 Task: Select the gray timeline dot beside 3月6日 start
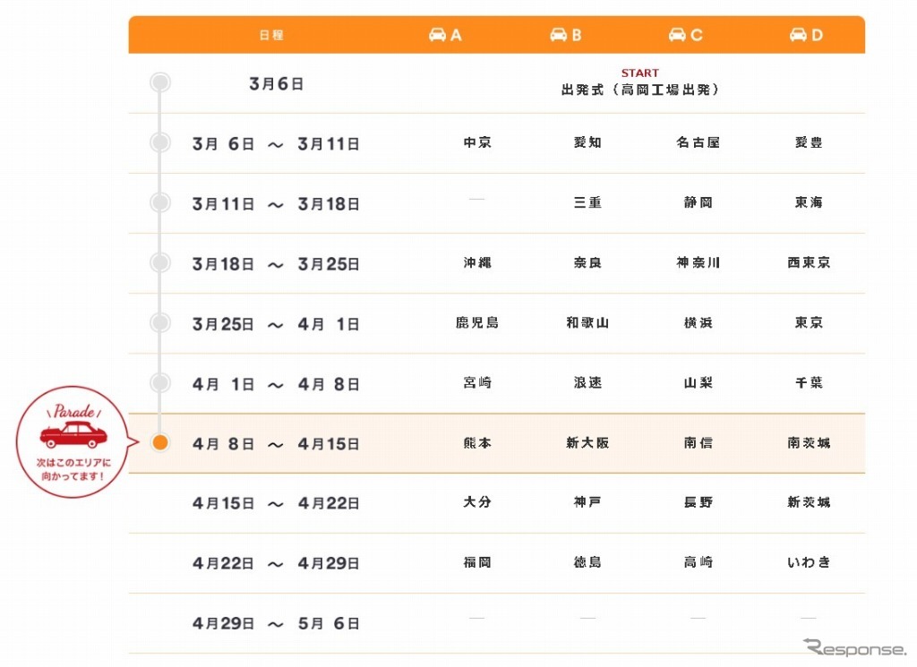(160, 83)
